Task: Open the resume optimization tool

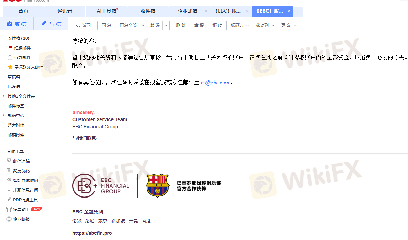Action: click(x=18, y=171)
